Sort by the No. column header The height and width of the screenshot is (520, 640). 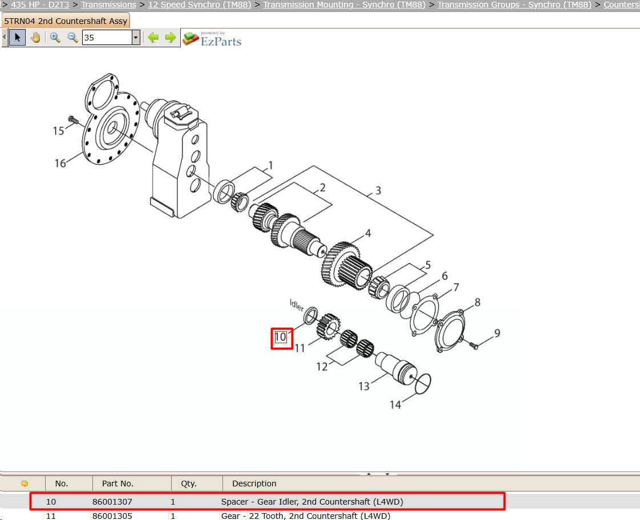(62, 484)
